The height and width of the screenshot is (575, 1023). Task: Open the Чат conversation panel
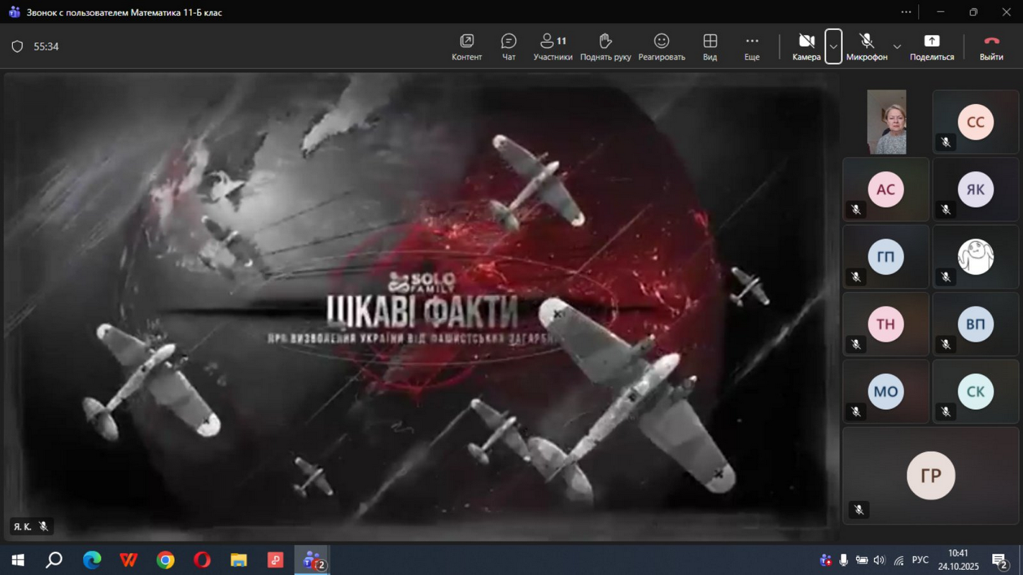(509, 47)
